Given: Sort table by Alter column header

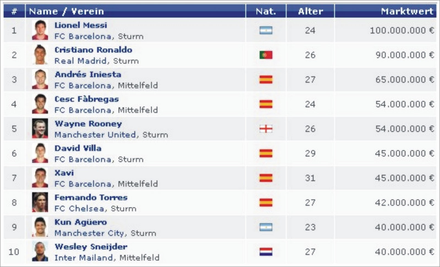Looking at the screenshot, I should (310, 11).
